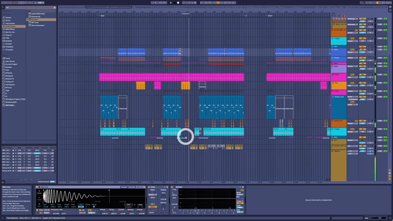Switch to the Sample tab in Simpler
The image size is (393, 221).
124,187
